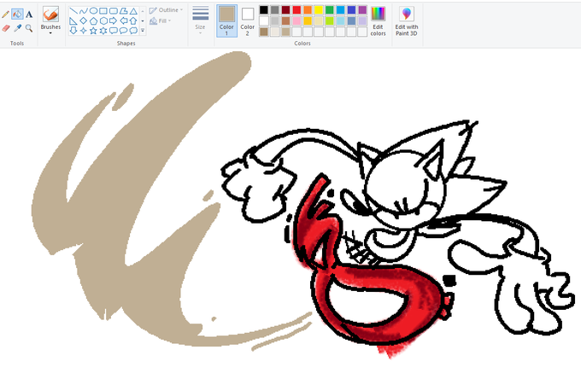Choose the Up arrow shape
Screen dimensions: 581x367
point(133,20)
